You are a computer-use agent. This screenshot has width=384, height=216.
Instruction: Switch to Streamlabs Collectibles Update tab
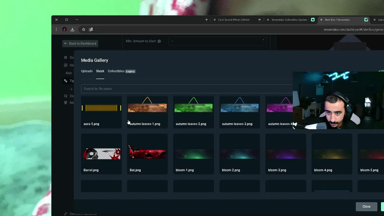point(289,20)
